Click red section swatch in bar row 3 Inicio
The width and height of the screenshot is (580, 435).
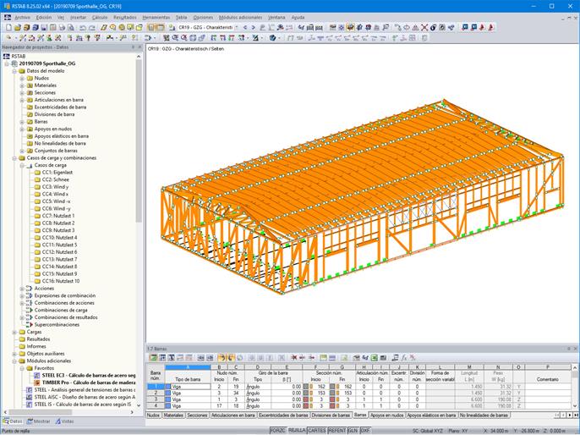306,399
